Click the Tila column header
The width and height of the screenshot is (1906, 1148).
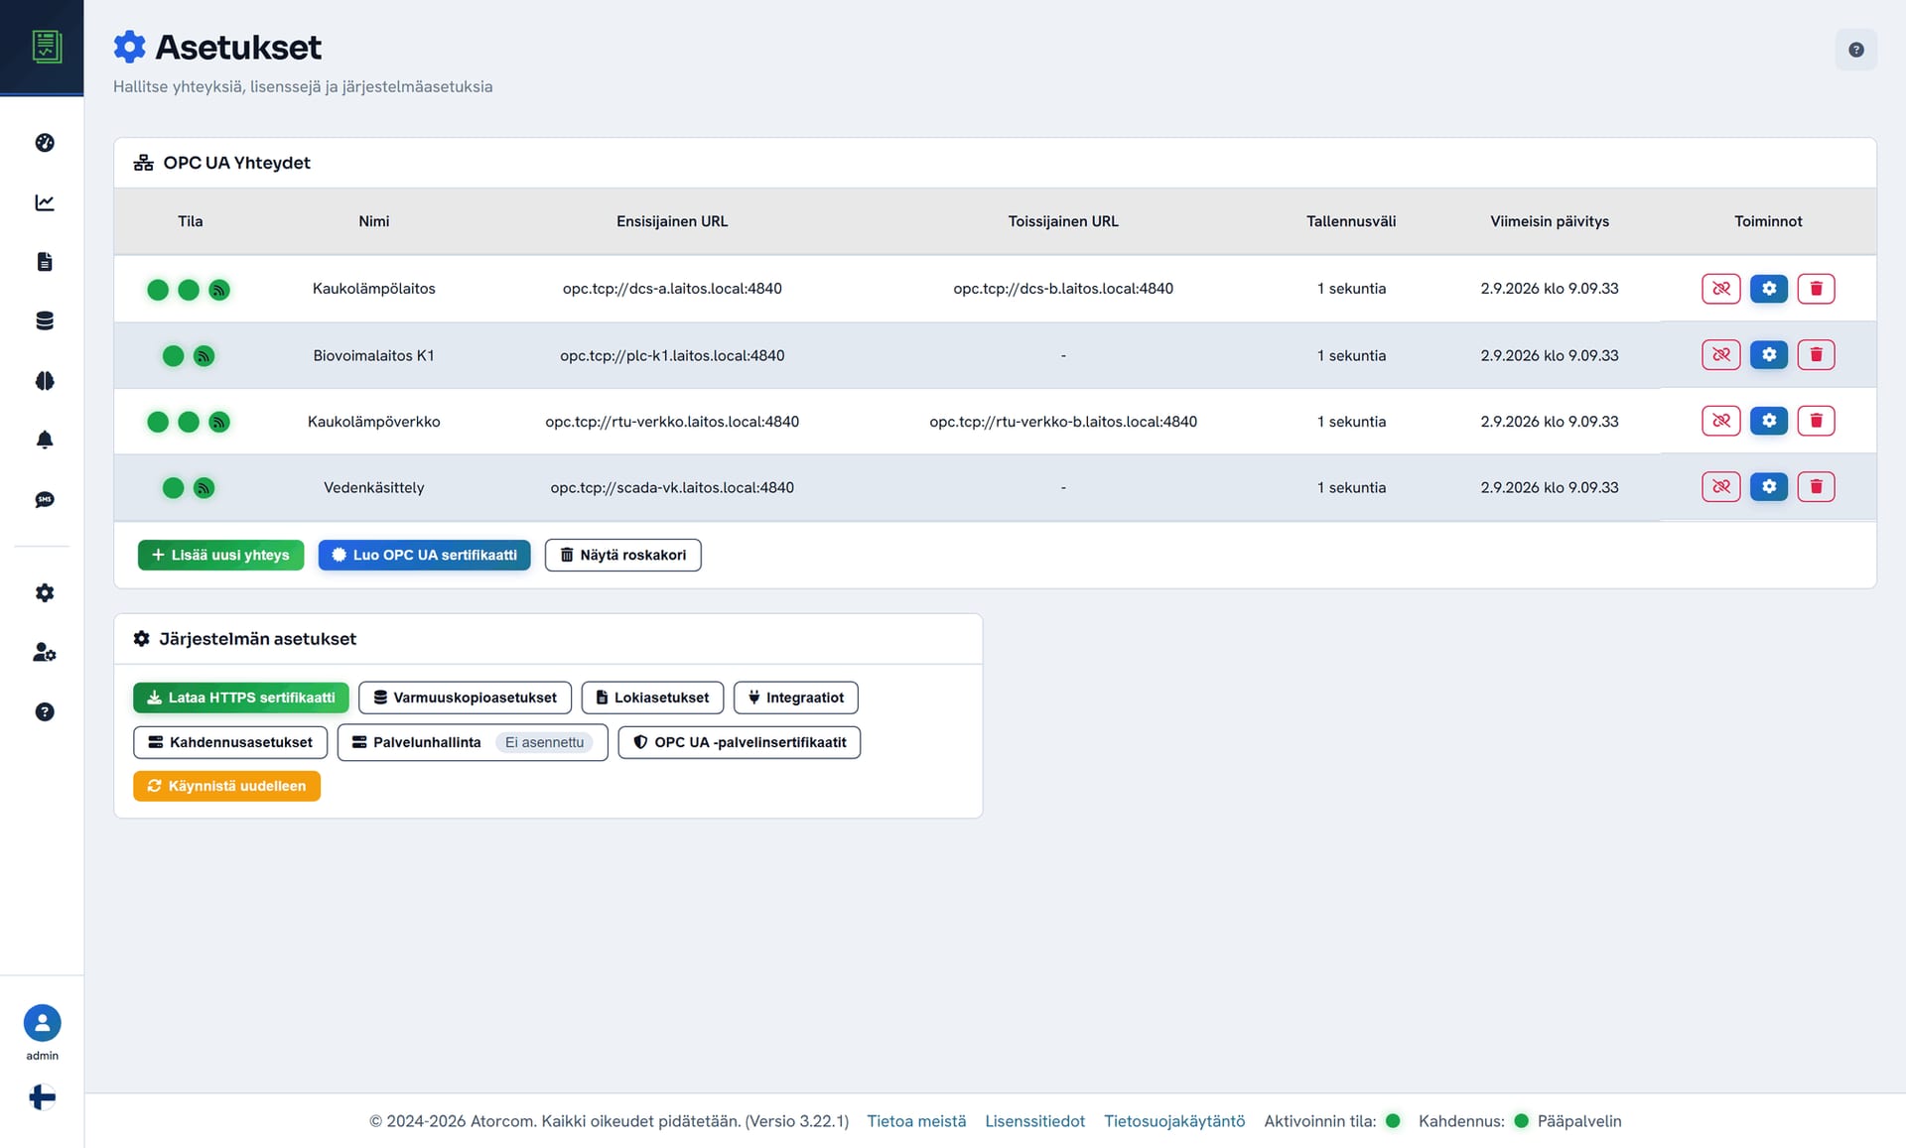191,221
